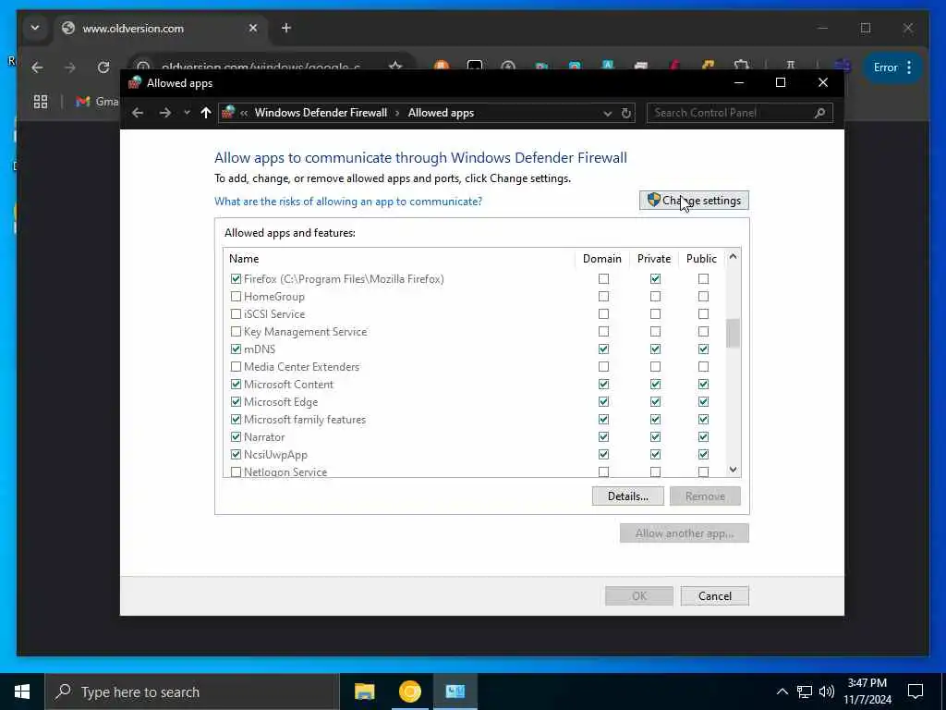
Task: Click the search magnifier in Control Panel
Action: 819,113
